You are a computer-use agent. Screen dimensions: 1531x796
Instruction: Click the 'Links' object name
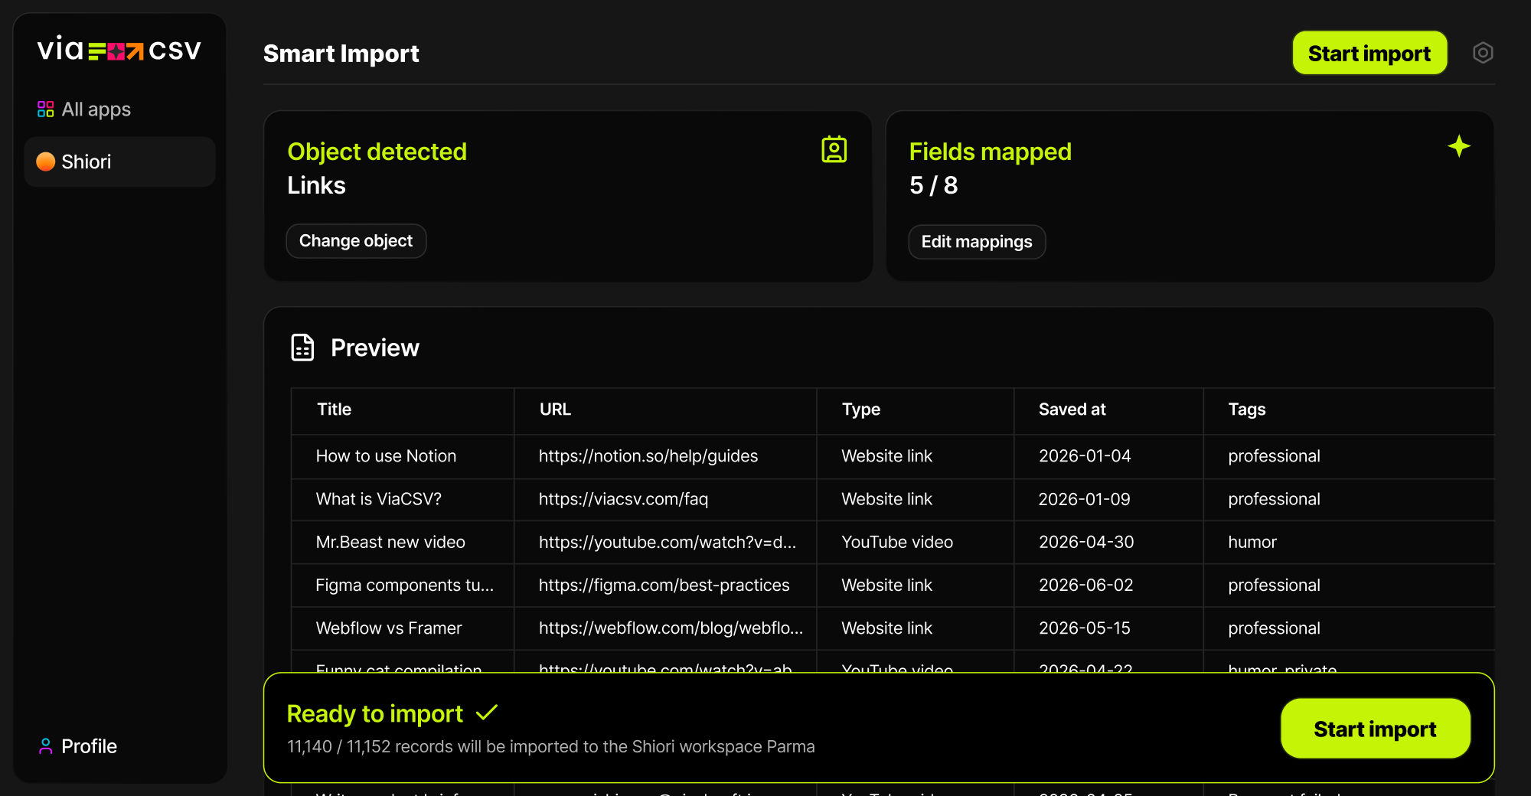pyautogui.click(x=316, y=185)
